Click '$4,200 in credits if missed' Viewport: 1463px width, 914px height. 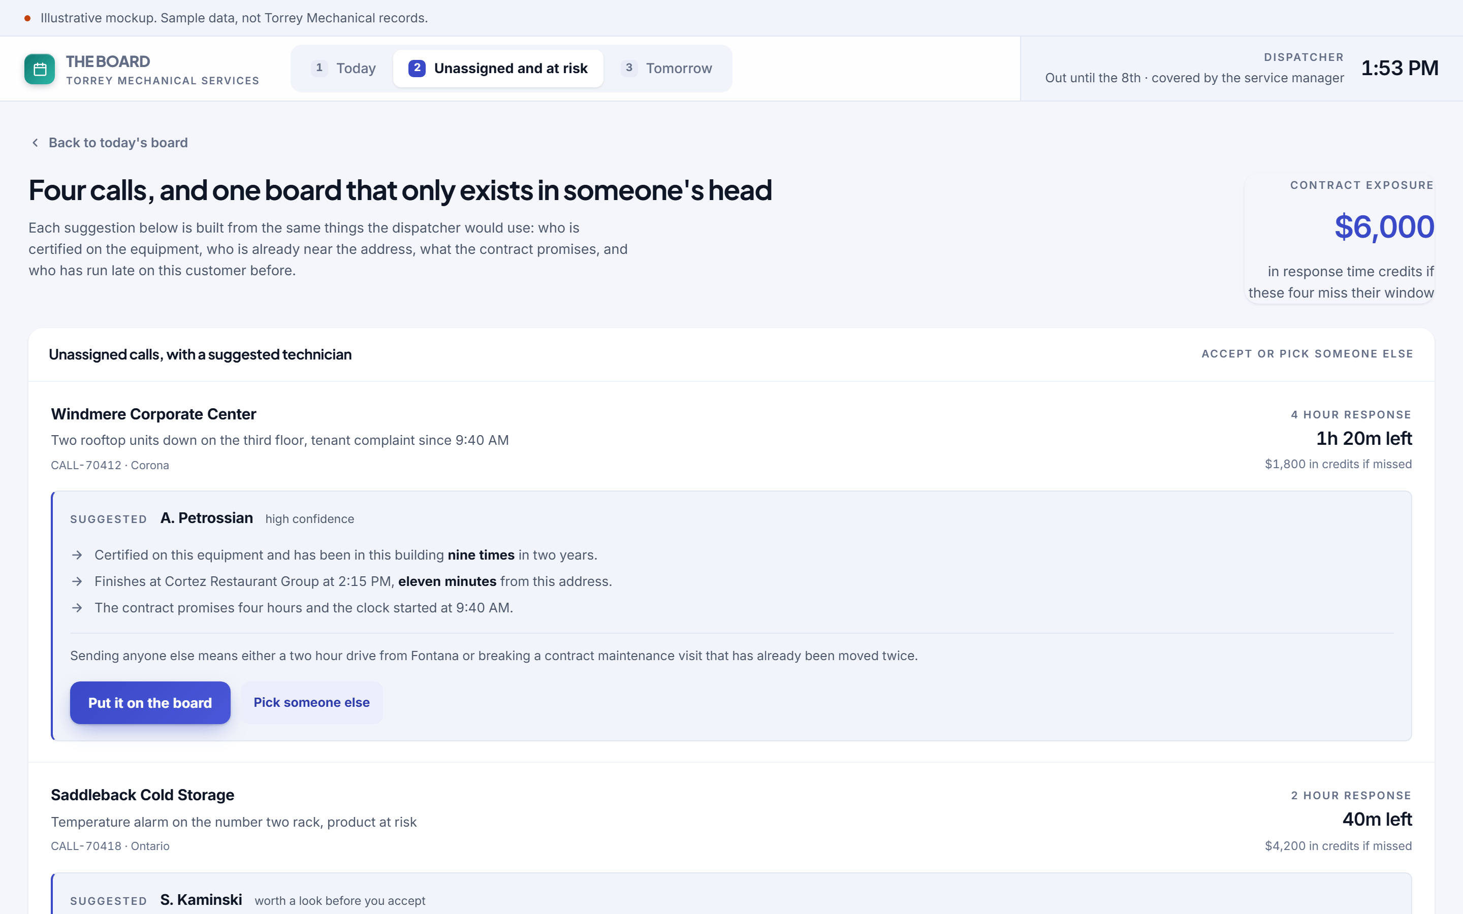pos(1338,845)
